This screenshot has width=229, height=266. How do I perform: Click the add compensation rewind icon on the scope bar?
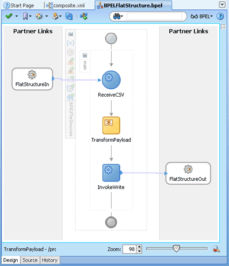[71, 97]
